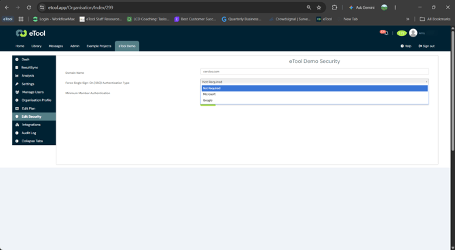Click the green counter badge in header
Screen dimensions: 455x250
tap(401, 33)
